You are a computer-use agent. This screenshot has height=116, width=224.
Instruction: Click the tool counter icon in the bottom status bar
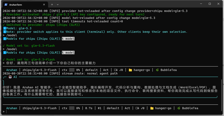pos(137,108)
